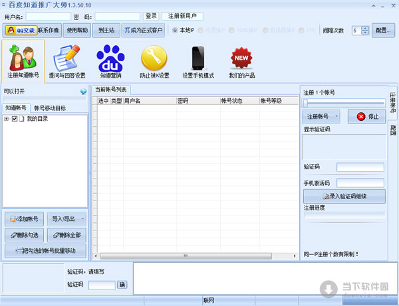Switch to the 帐号移动目标 tab
399x306 pixels.
point(50,108)
